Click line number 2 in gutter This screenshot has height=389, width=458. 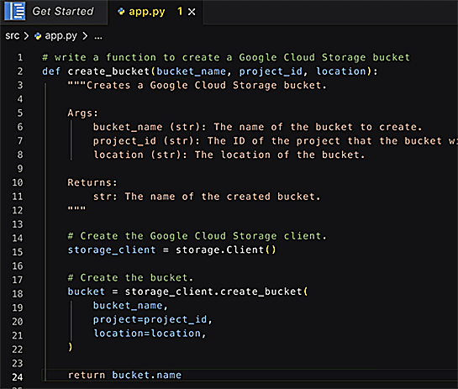pos(20,71)
